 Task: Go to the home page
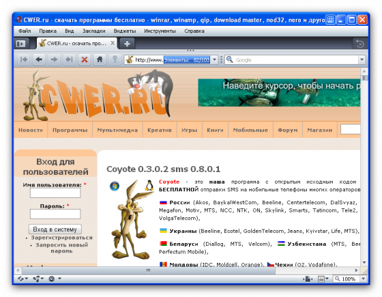(x=100, y=59)
